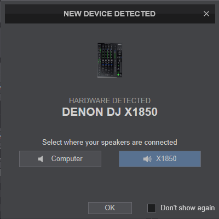Click the empty title bar left of the heading
This screenshot has height=219, width=219.
click(34, 14)
